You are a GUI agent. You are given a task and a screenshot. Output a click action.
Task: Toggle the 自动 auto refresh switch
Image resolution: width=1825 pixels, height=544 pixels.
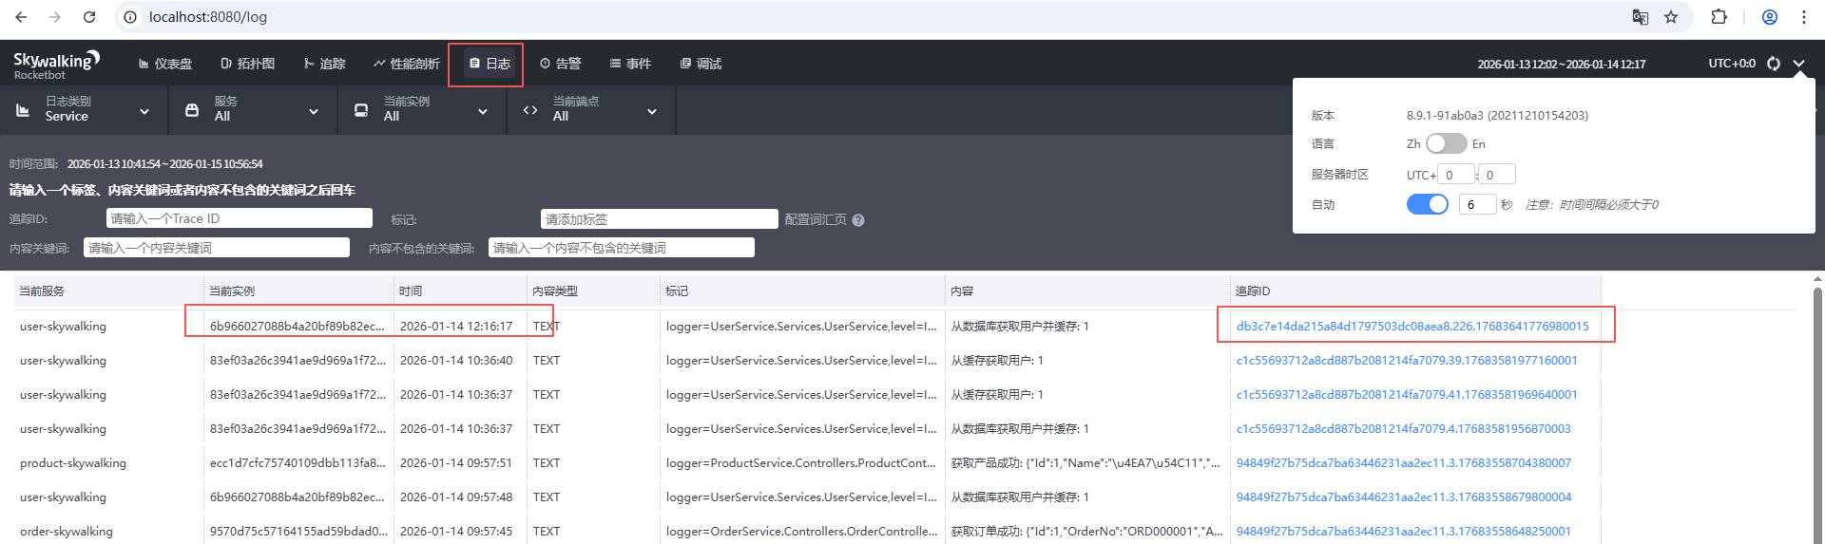pyautogui.click(x=1427, y=204)
